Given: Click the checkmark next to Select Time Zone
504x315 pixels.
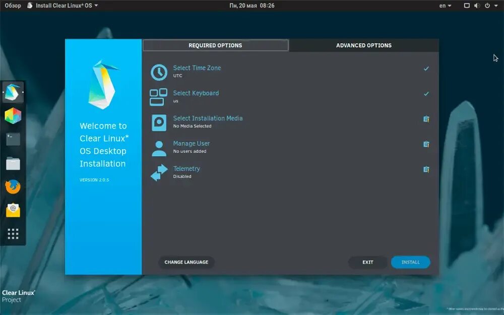Looking at the screenshot, I should click(x=426, y=69).
